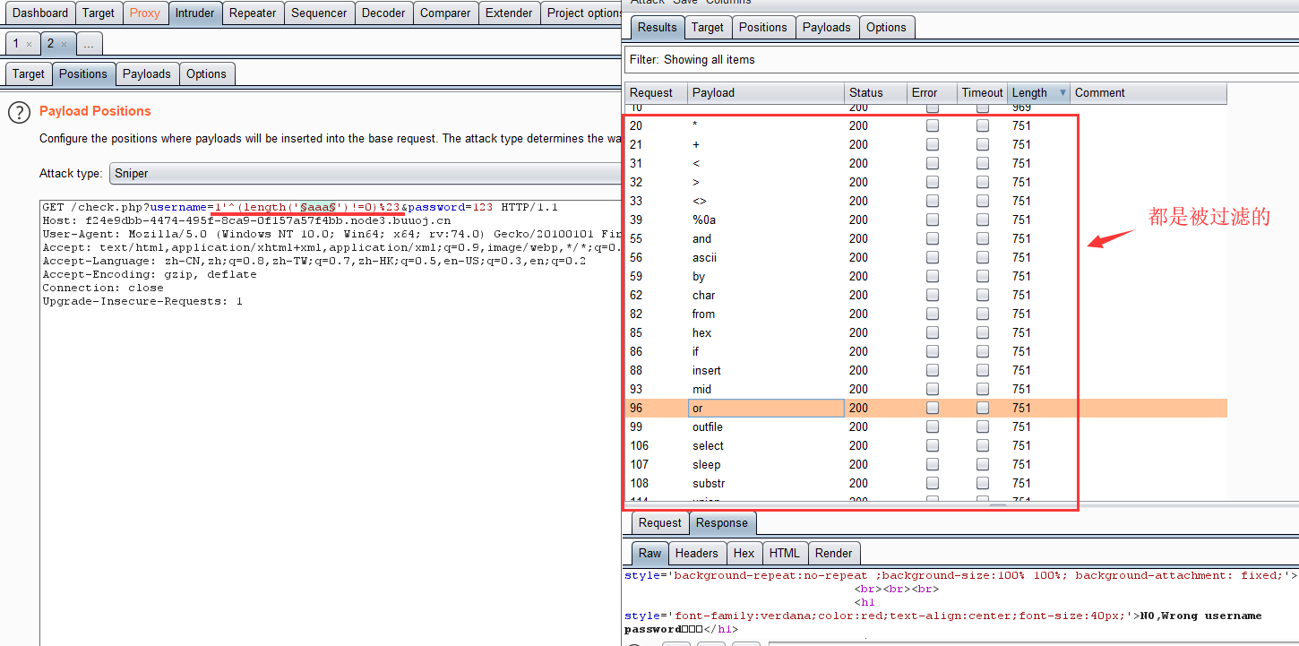
Task: Open the Attack type dropdown showing Sniper
Action: click(x=366, y=174)
